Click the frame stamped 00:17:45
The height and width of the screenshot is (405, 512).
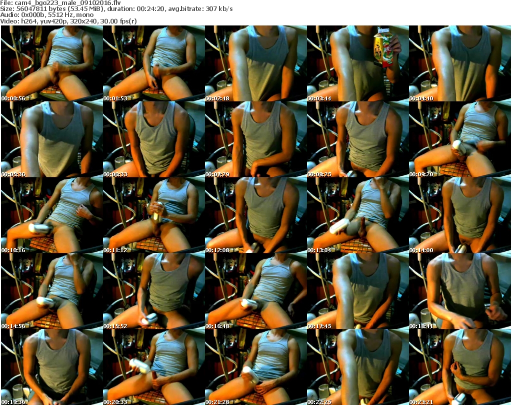(357, 291)
